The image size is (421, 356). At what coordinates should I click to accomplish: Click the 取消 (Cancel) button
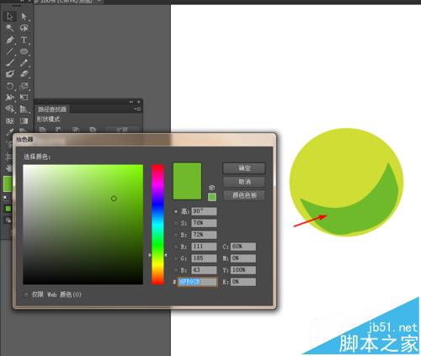244,182
